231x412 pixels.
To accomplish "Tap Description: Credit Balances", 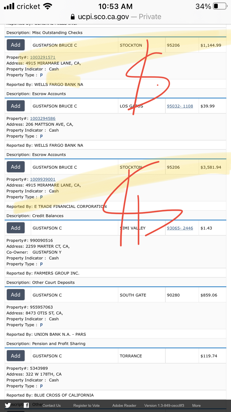I will tap(35, 216).
